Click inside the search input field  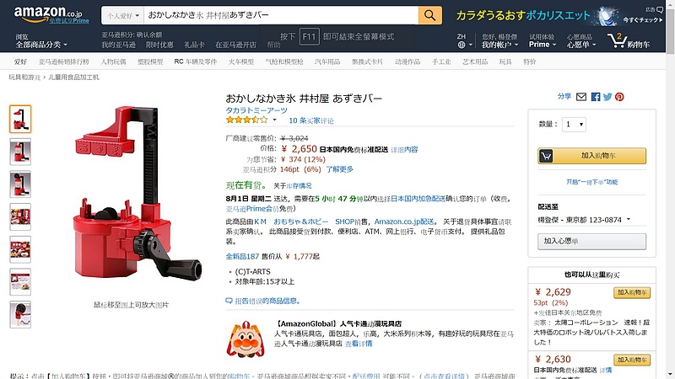click(x=281, y=15)
